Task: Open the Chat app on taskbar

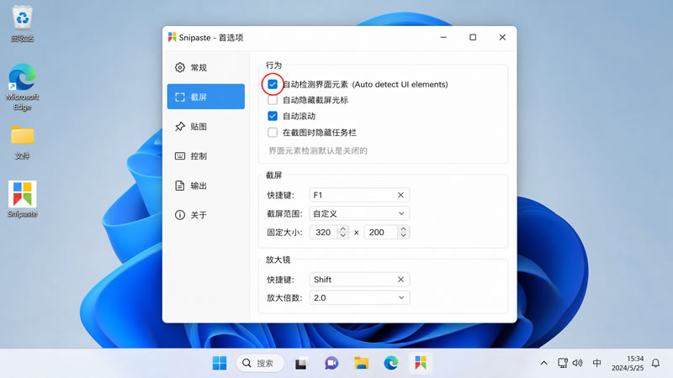Action: [x=331, y=364]
